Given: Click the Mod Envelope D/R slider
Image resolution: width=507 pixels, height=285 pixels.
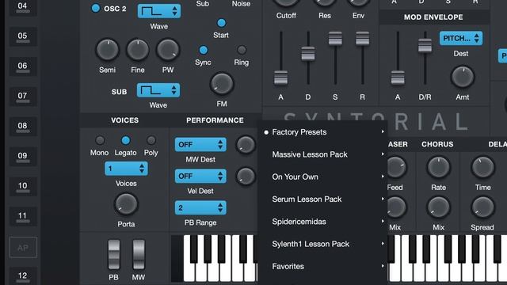Looking at the screenshot, I should (425, 46).
